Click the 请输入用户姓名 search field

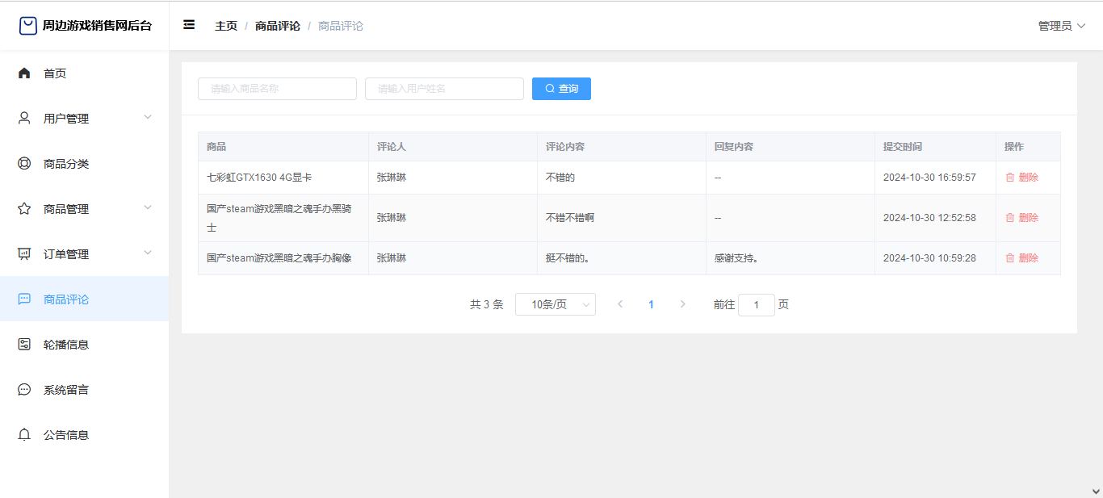coord(444,89)
